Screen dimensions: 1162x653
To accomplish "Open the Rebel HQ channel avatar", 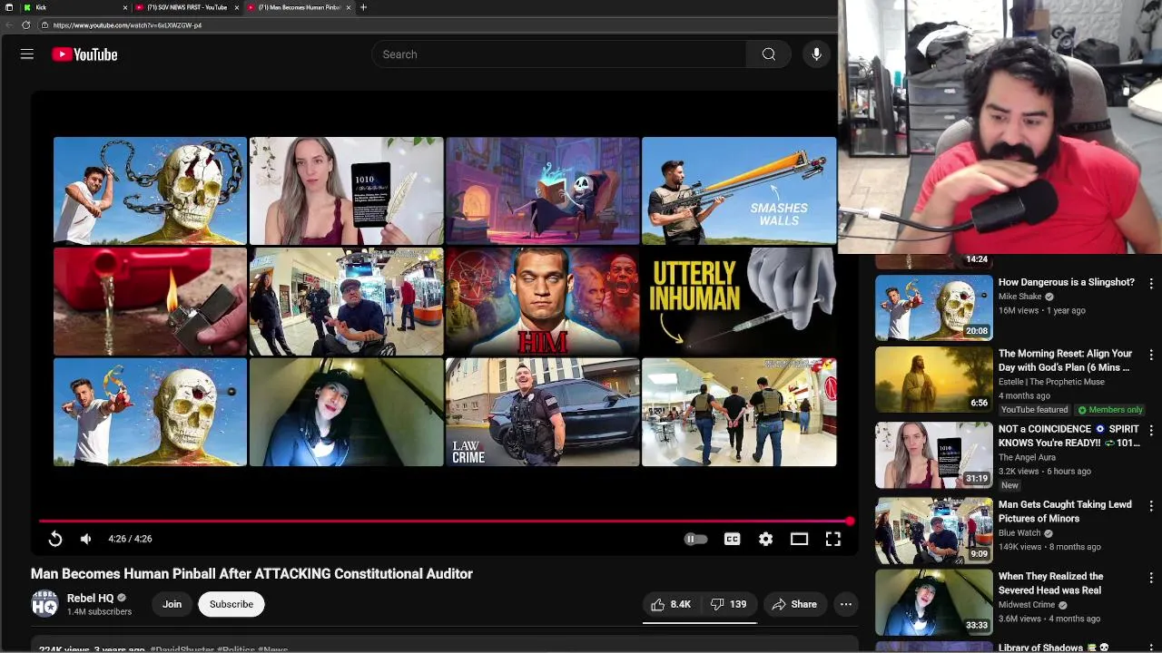I will 44,604.
